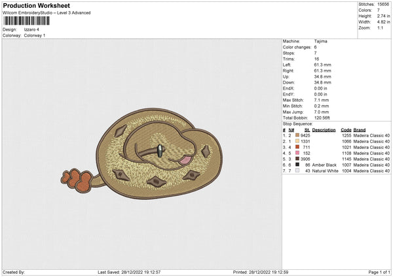Click the stitch count '152' in row 4
Screen dimensions: 393x277
[307, 154]
